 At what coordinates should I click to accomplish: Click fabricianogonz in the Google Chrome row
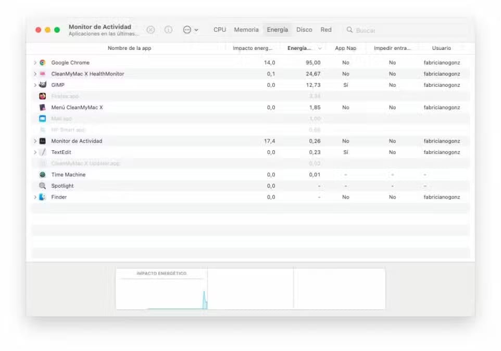coord(442,62)
